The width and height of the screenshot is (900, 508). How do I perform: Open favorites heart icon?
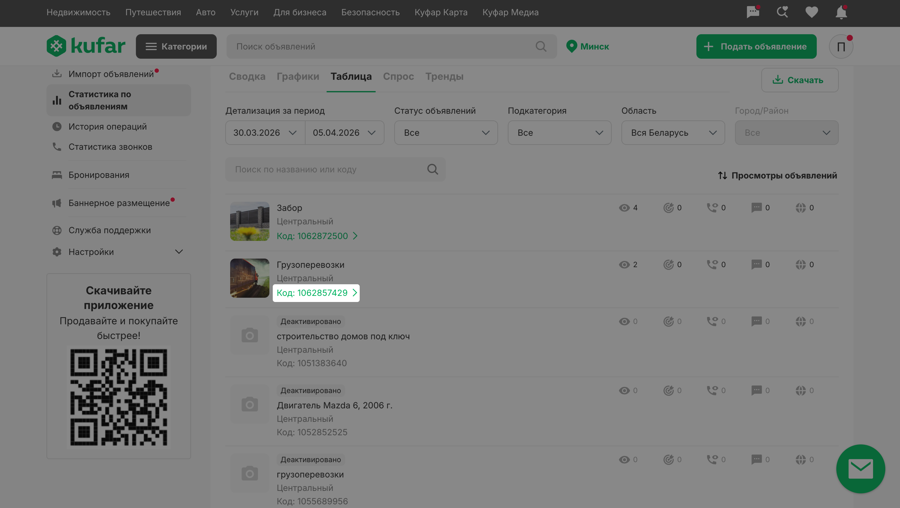pyautogui.click(x=812, y=12)
